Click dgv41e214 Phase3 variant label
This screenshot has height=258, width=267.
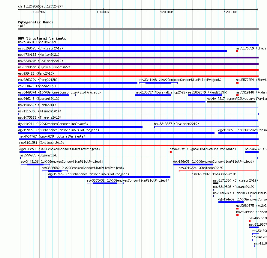pyautogui.click(x=53, y=124)
